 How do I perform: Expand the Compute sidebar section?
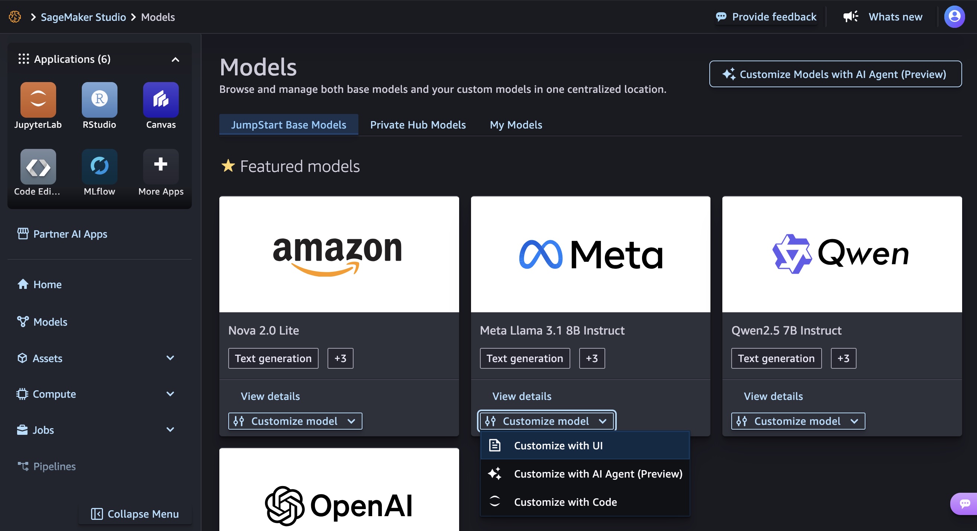171,394
